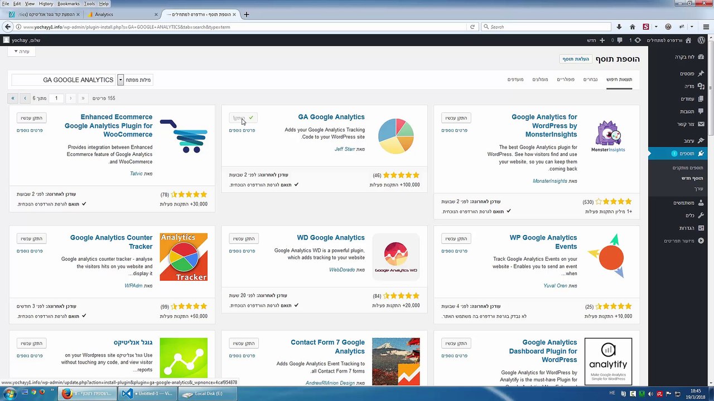Click the MonsterInsights plugin logo
Screen dimensions: 714x401
[608, 136]
